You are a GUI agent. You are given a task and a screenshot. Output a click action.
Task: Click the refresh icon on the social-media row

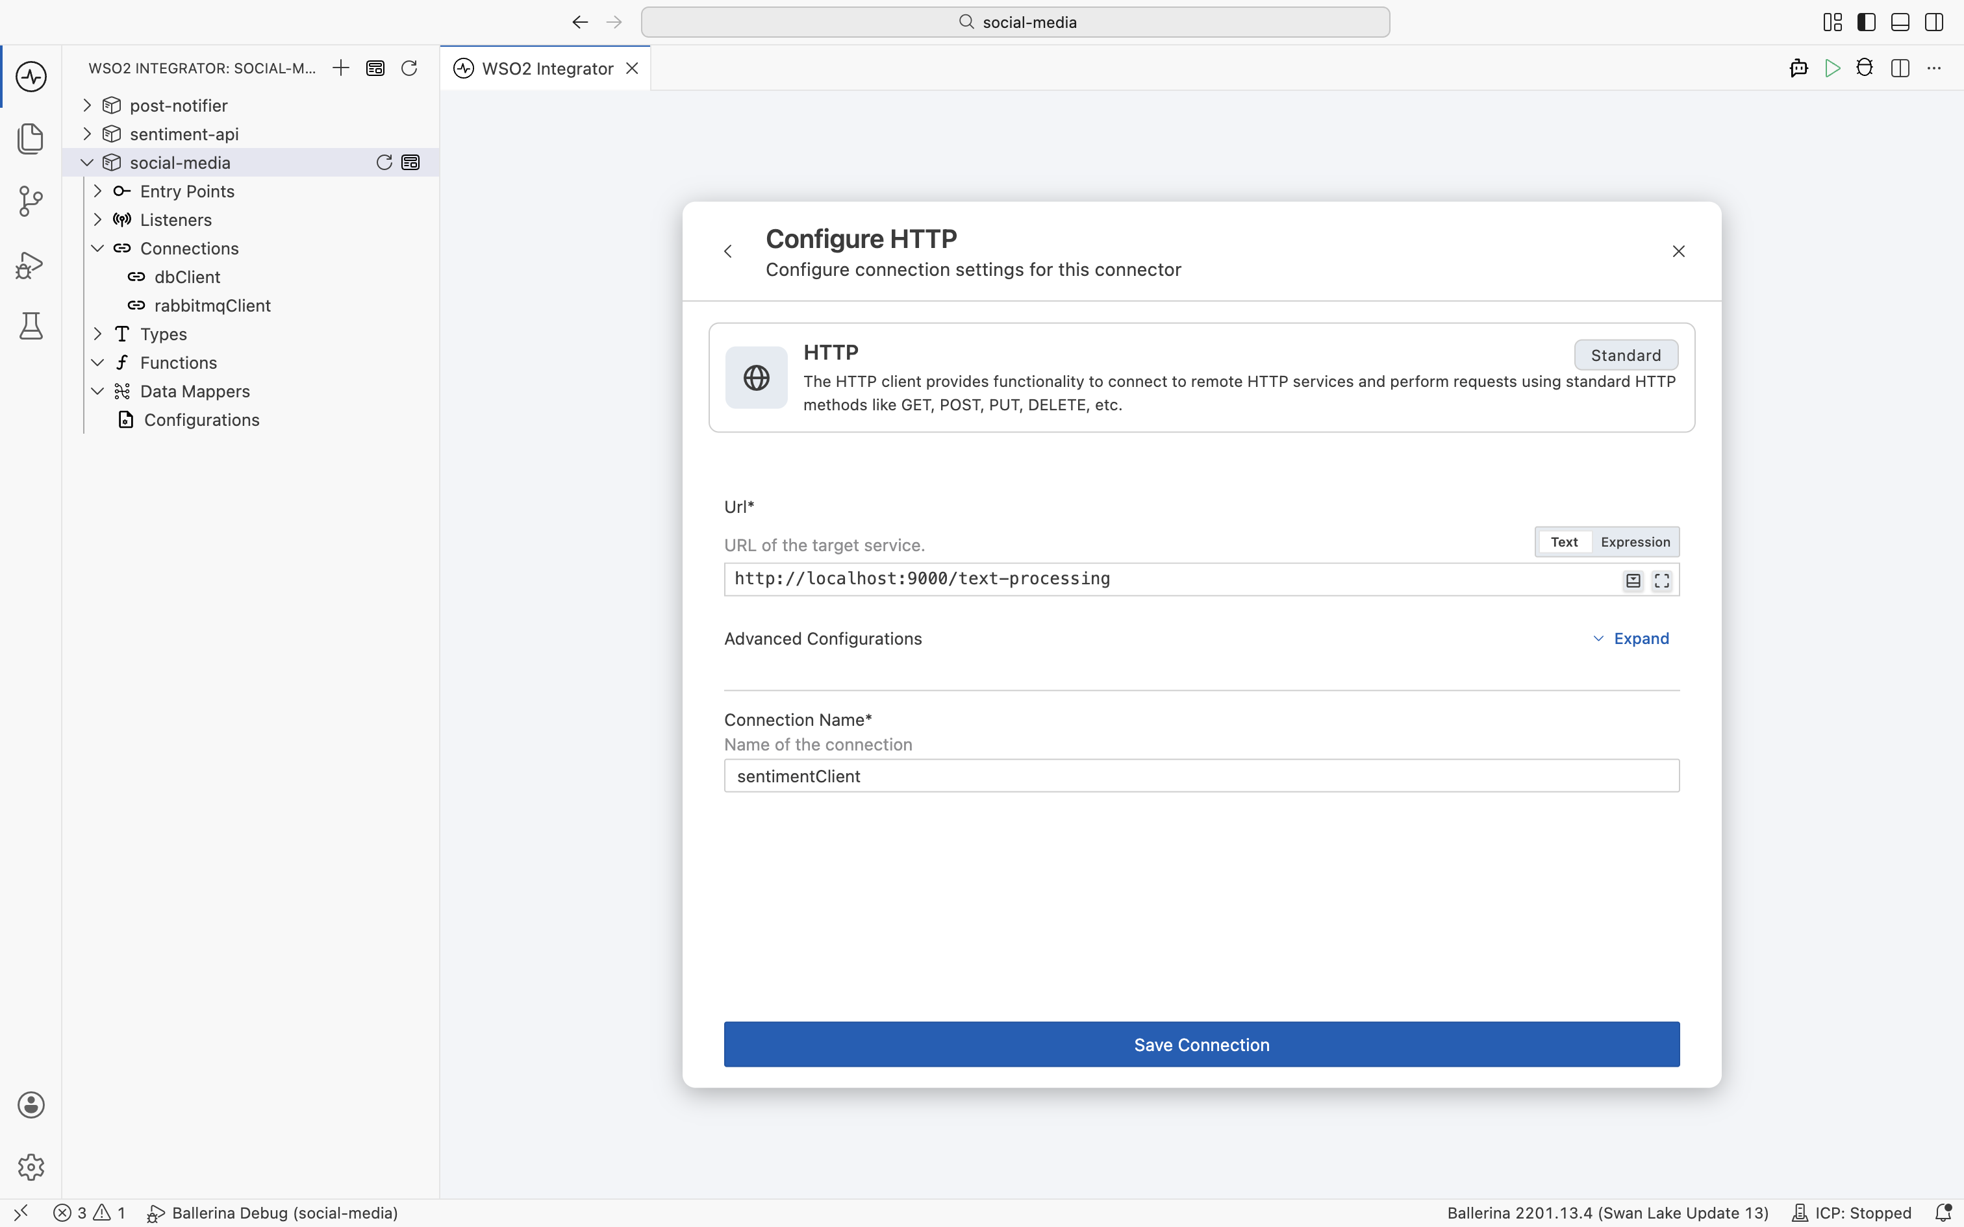coord(384,162)
